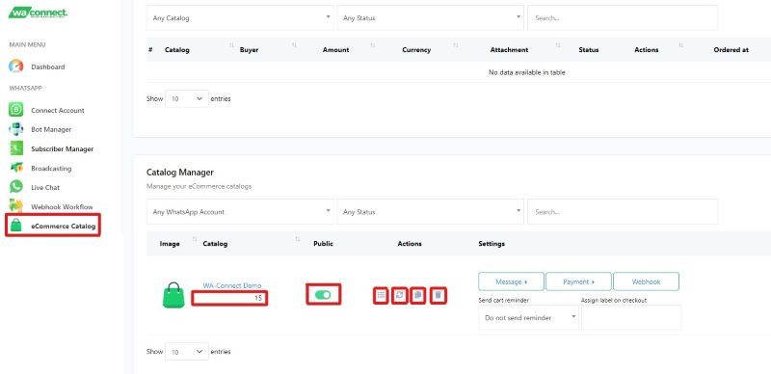Open Live Chat menu item
The width and height of the screenshot is (771, 374).
pyautogui.click(x=45, y=188)
